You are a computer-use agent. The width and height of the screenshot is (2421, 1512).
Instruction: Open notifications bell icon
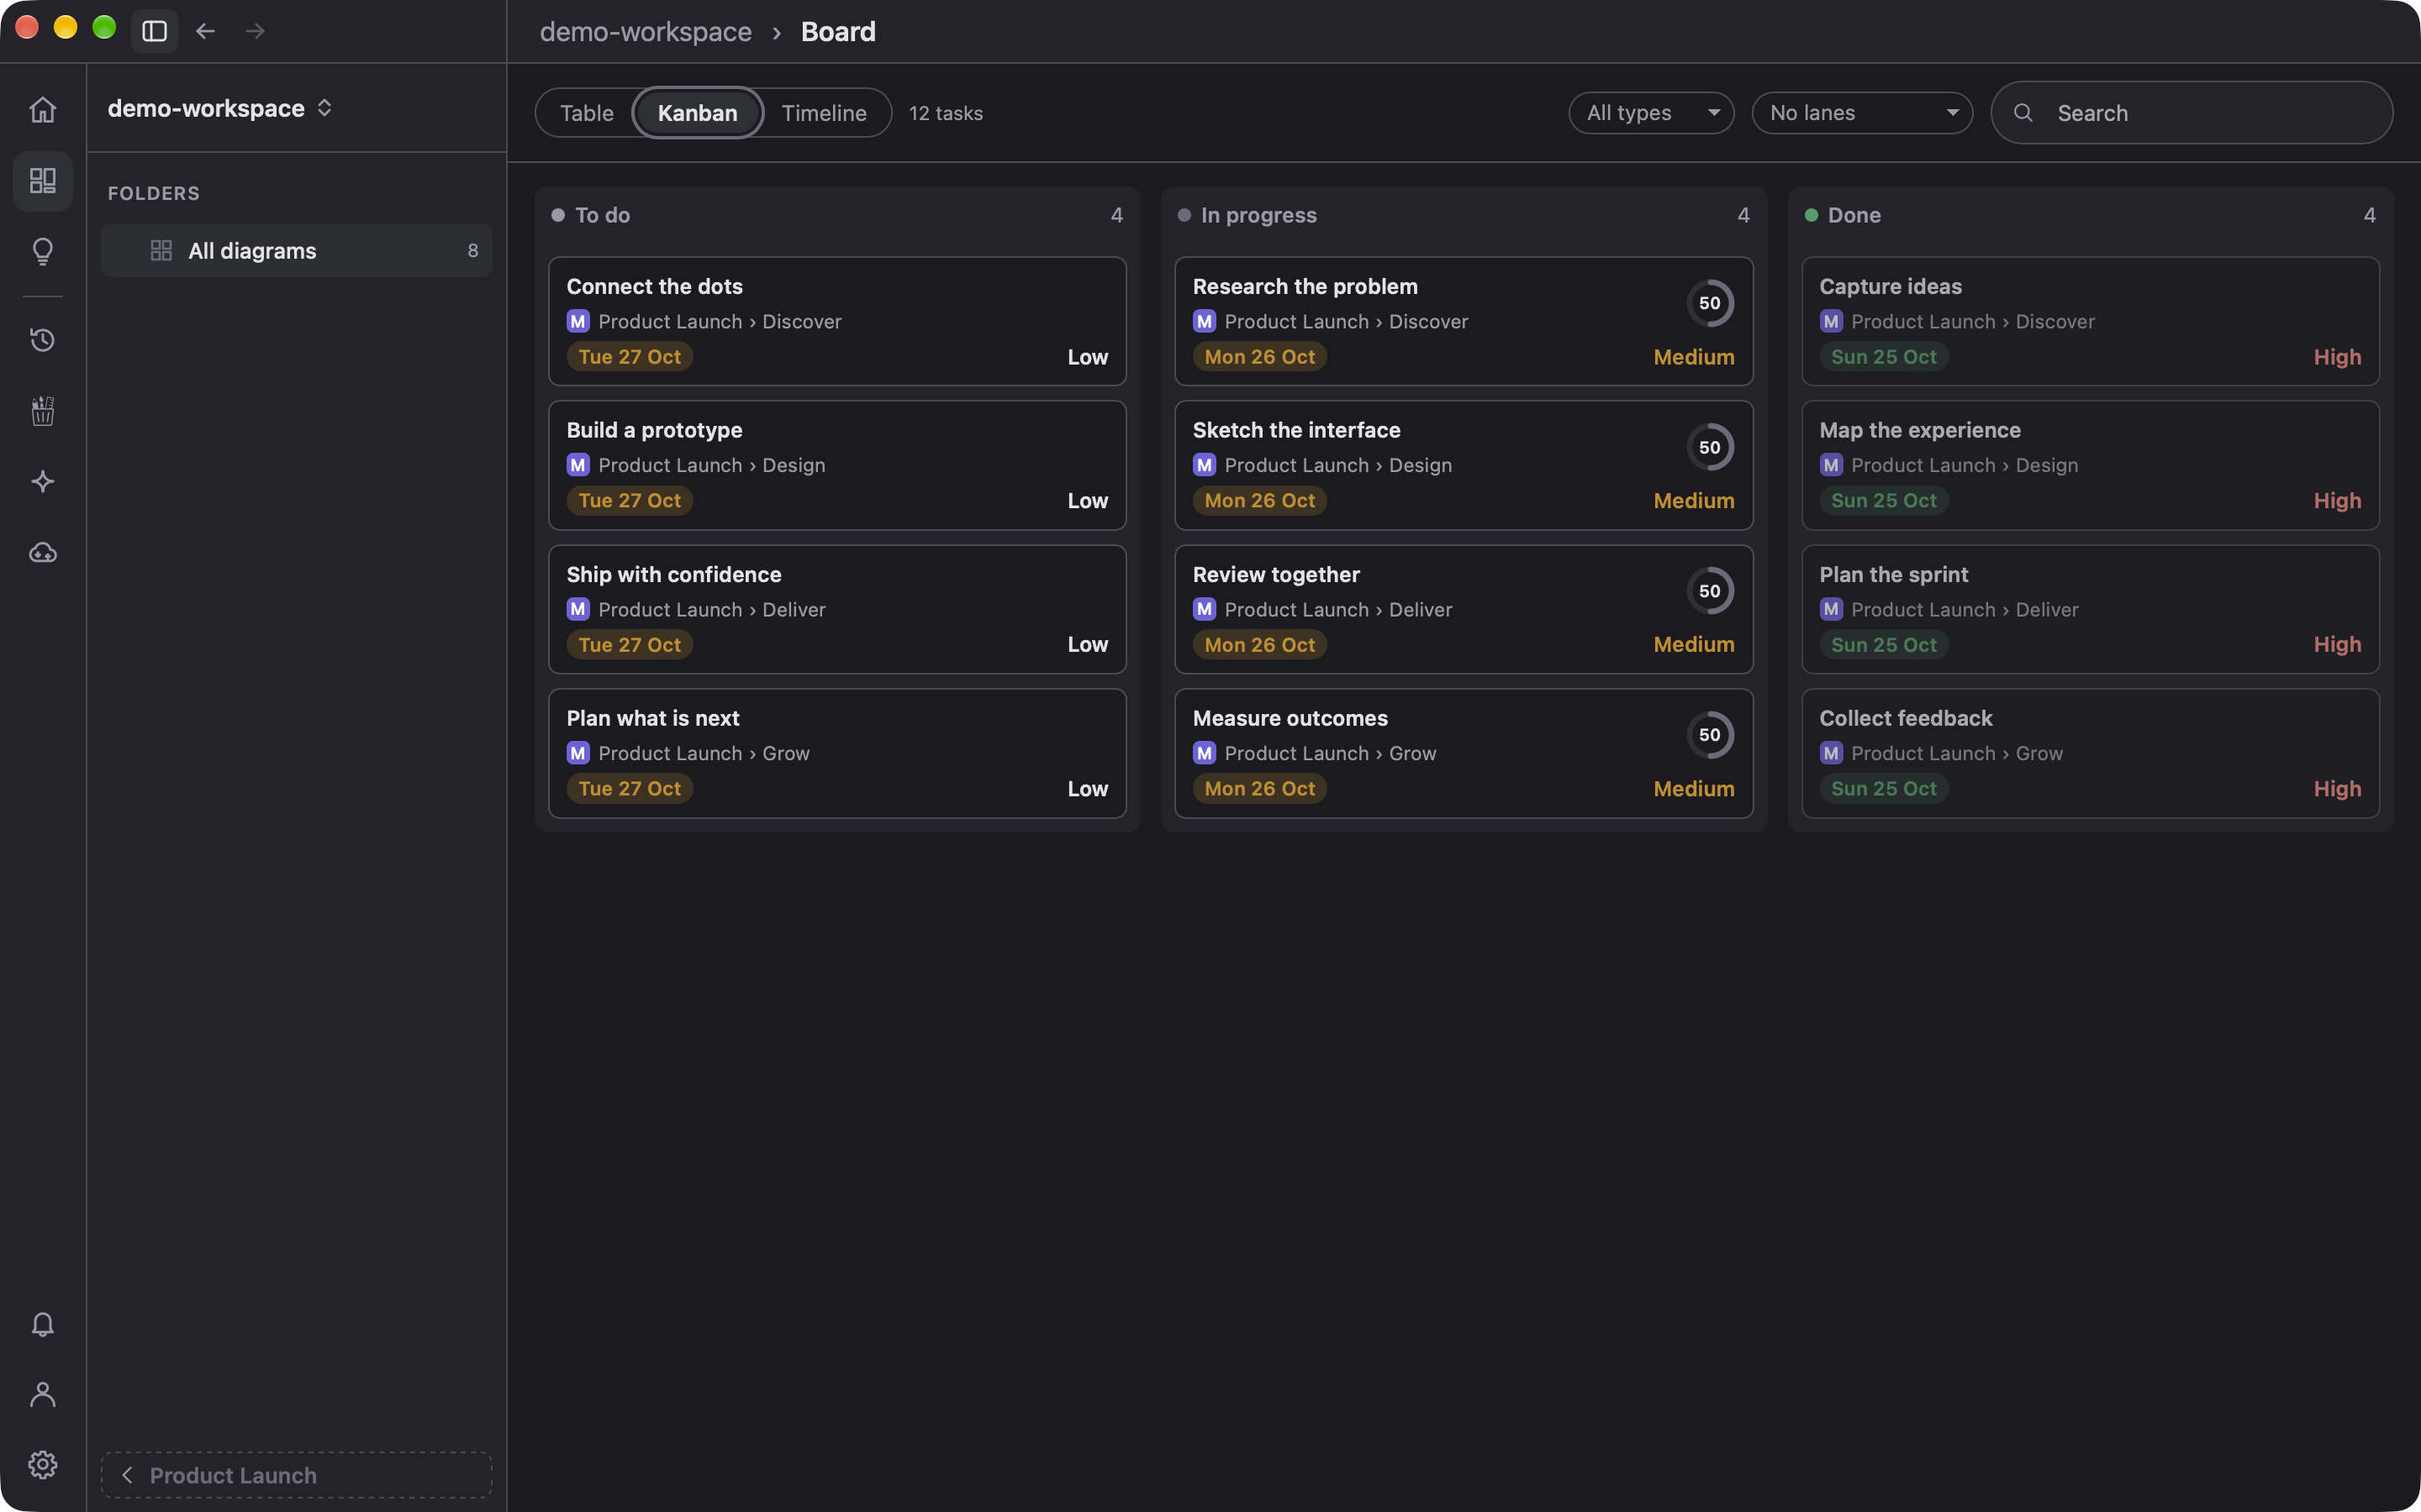click(42, 1324)
